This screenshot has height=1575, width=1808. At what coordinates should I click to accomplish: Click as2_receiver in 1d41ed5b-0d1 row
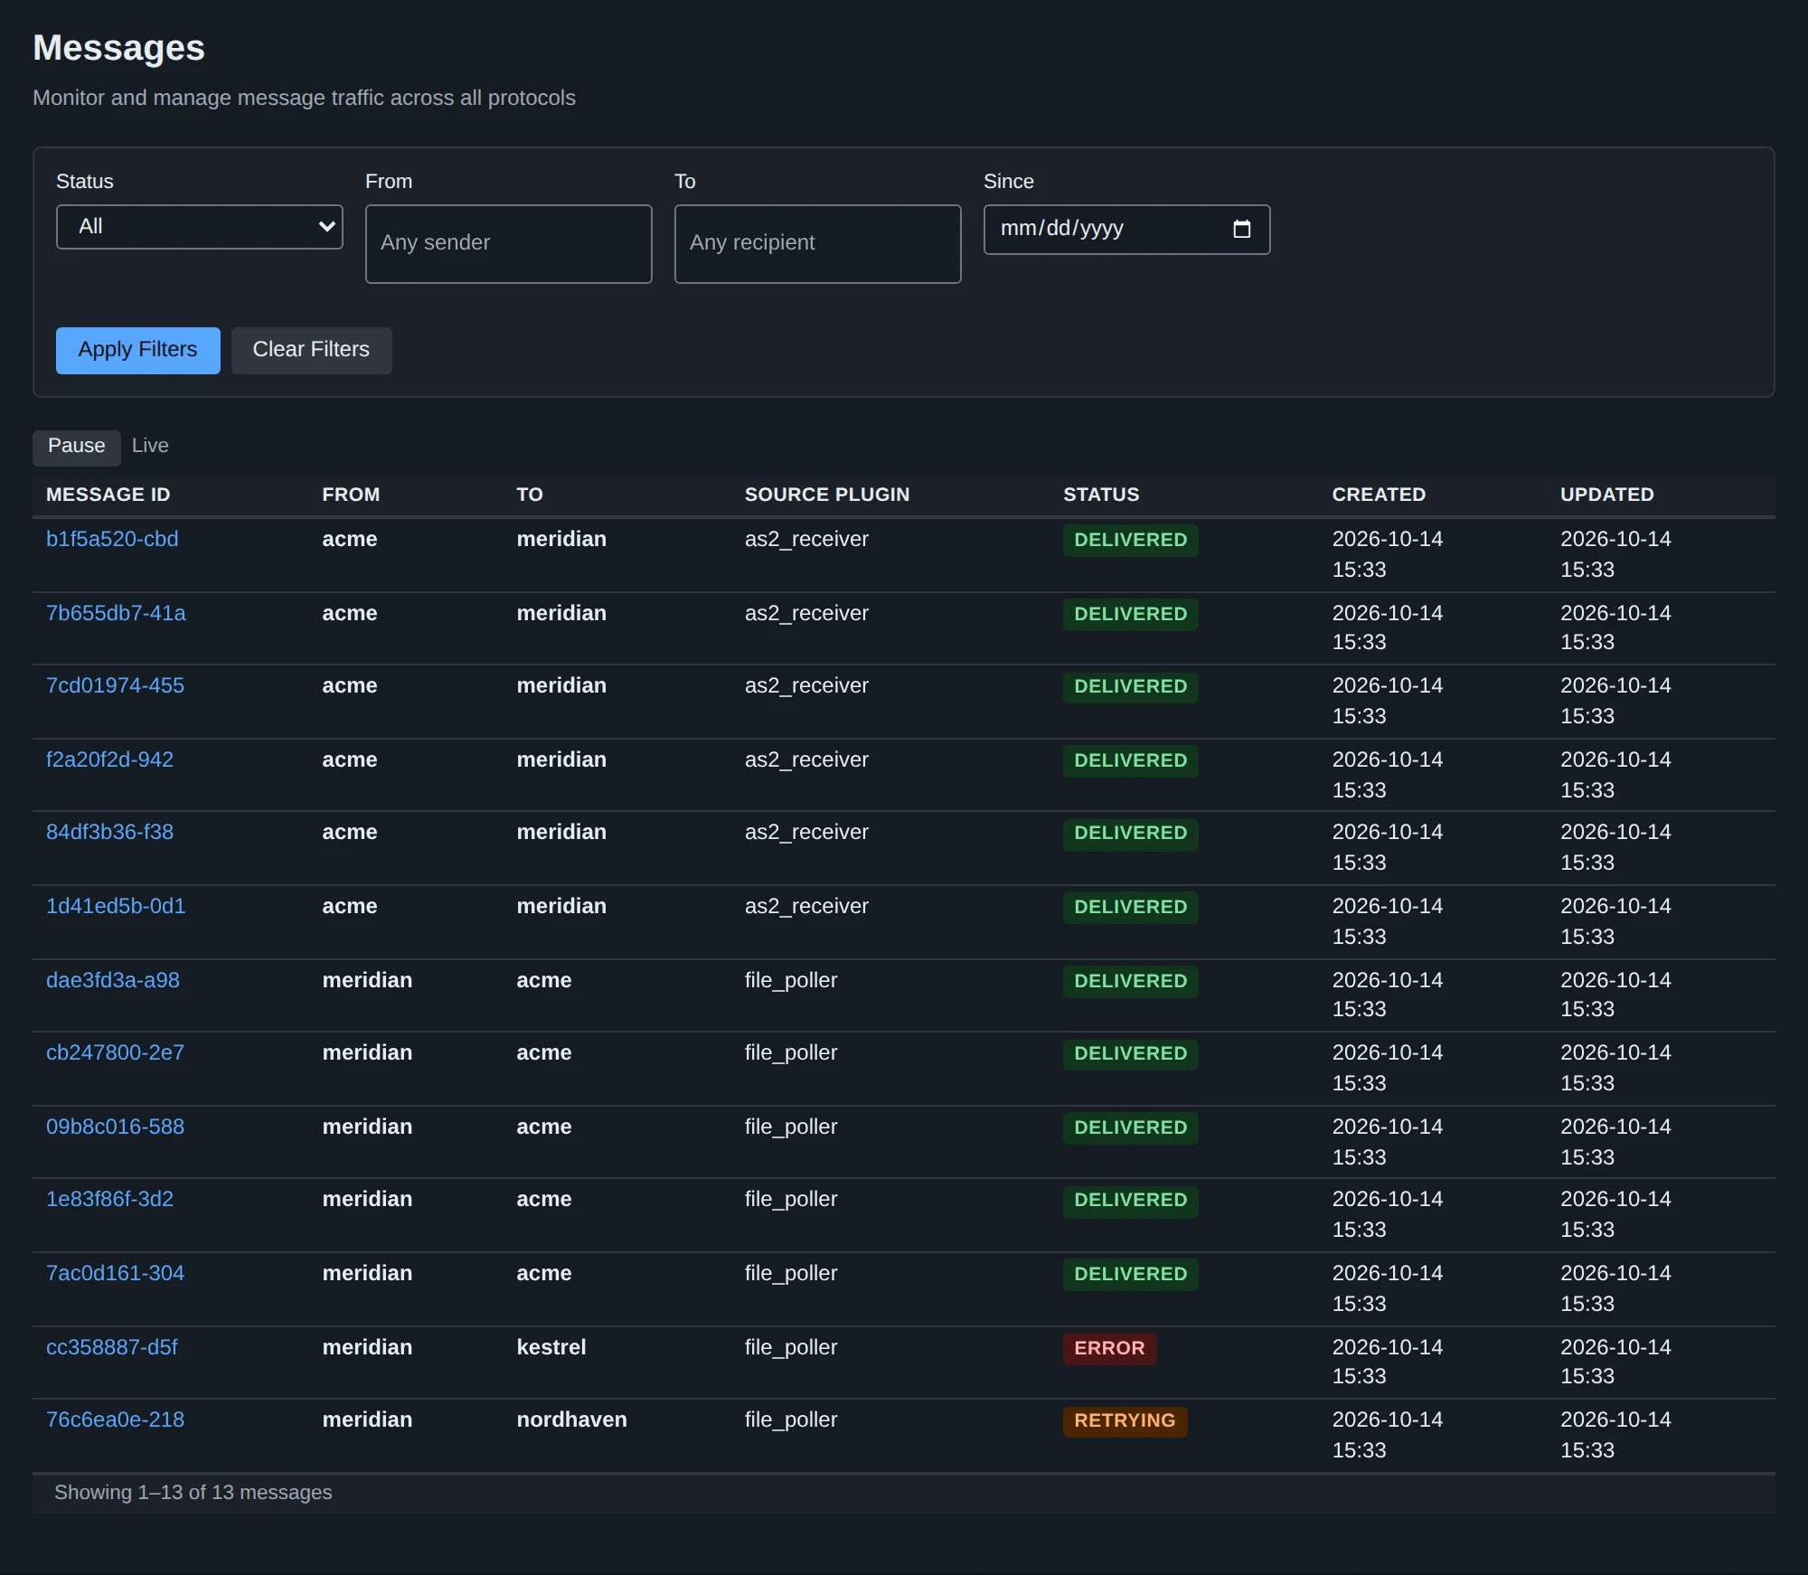[x=806, y=907]
